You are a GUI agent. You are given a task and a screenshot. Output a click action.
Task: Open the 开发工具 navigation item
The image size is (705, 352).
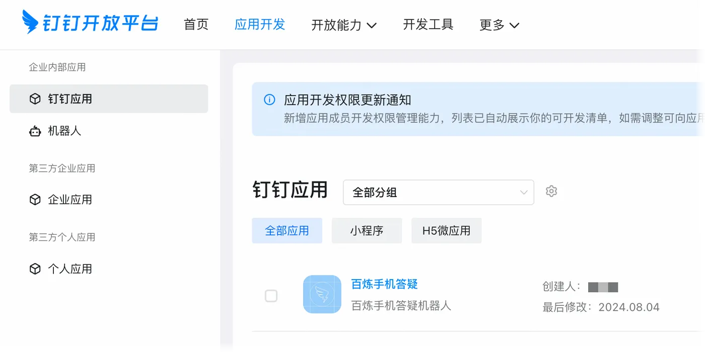pyautogui.click(x=428, y=24)
